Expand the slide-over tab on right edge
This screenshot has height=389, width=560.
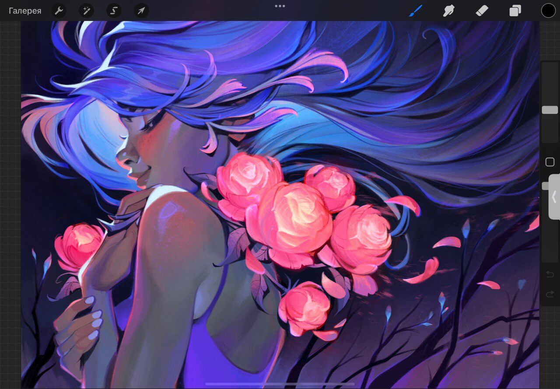pyautogui.click(x=555, y=196)
